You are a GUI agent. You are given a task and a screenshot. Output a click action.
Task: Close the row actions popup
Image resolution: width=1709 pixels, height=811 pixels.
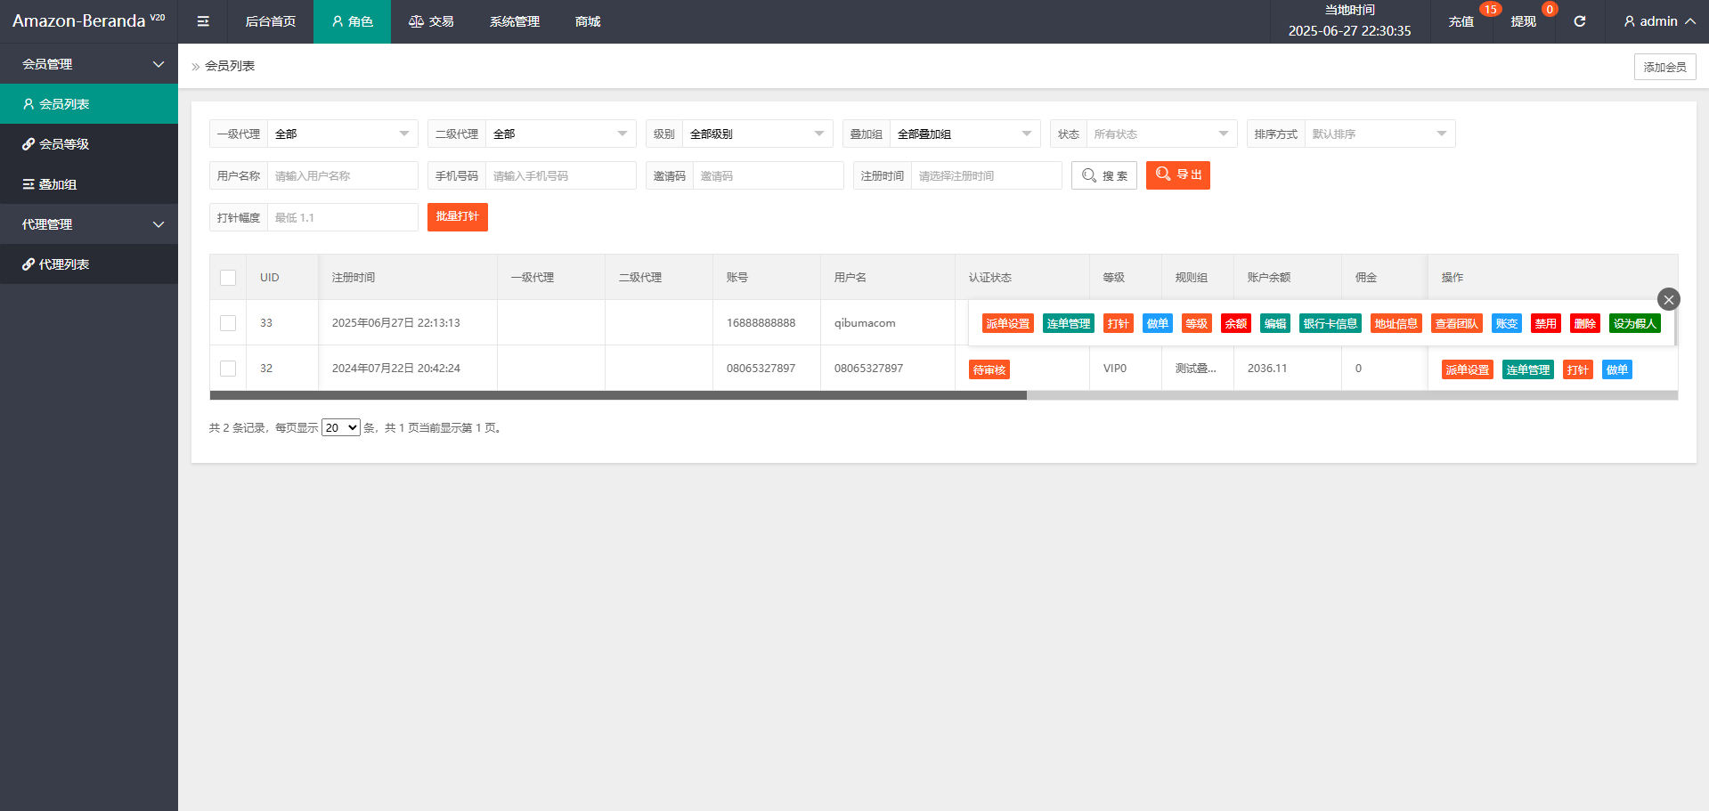[x=1668, y=299]
